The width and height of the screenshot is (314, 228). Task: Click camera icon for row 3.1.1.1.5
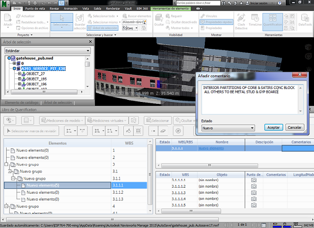pyautogui.click(x=254, y=205)
